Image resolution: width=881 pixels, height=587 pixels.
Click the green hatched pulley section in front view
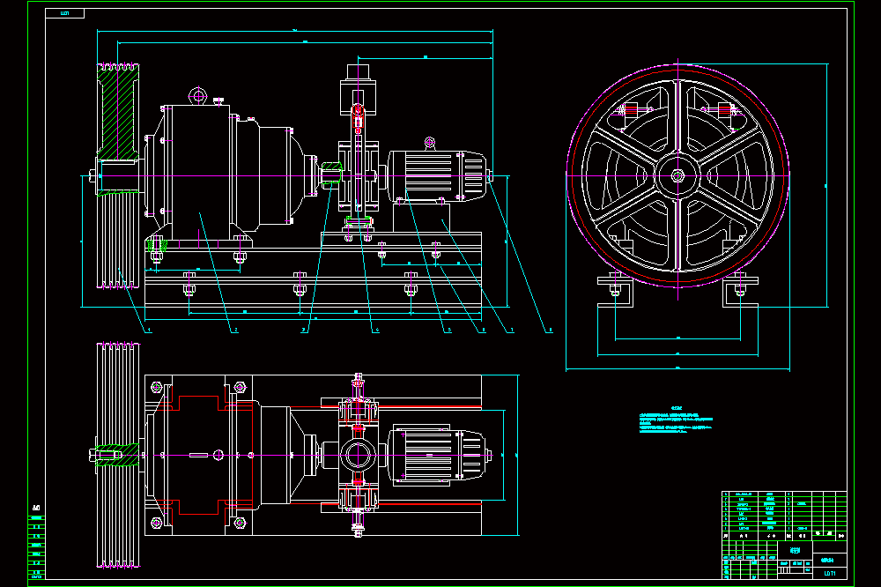click(118, 112)
